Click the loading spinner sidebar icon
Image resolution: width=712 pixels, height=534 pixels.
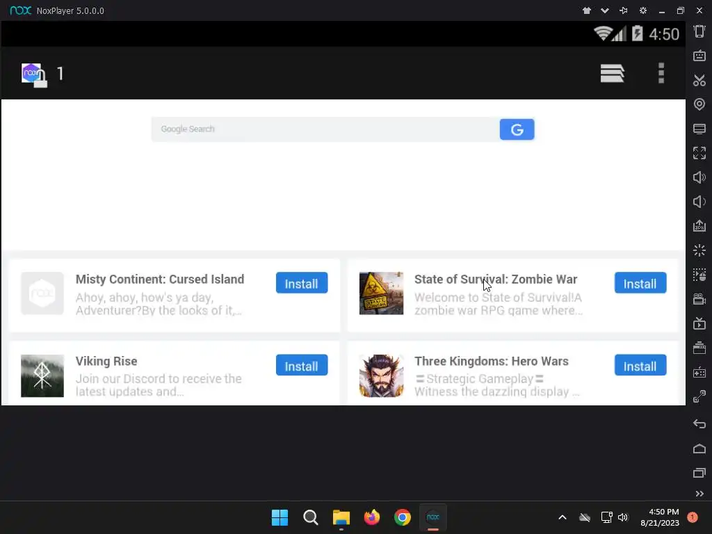[699, 250]
